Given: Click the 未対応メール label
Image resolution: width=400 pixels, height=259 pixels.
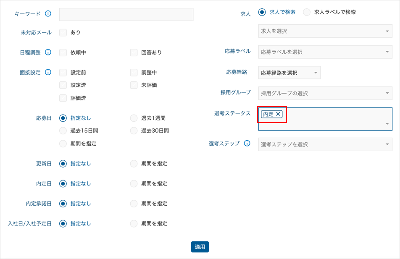Looking at the screenshot, I should coord(36,33).
